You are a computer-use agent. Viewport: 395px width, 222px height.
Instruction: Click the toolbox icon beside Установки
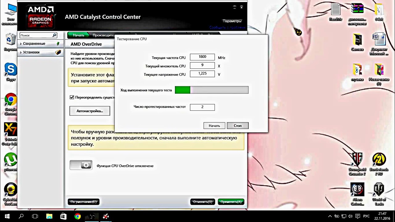point(58,52)
